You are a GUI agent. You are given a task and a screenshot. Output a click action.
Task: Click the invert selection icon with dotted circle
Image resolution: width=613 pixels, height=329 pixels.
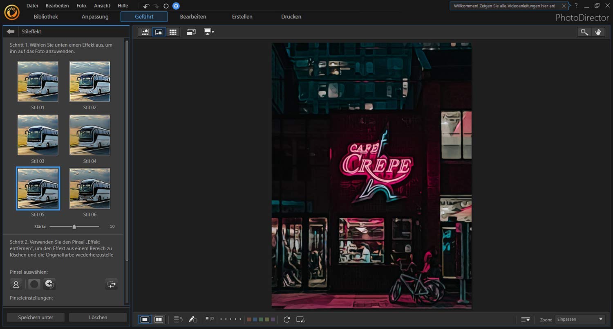point(111,284)
